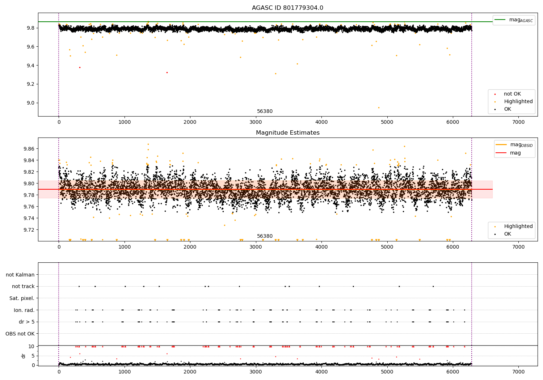Viewport: 543px width, 380px height.
Task: Click the 'OBS not OK' y-axis label
Action: [20, 334]
